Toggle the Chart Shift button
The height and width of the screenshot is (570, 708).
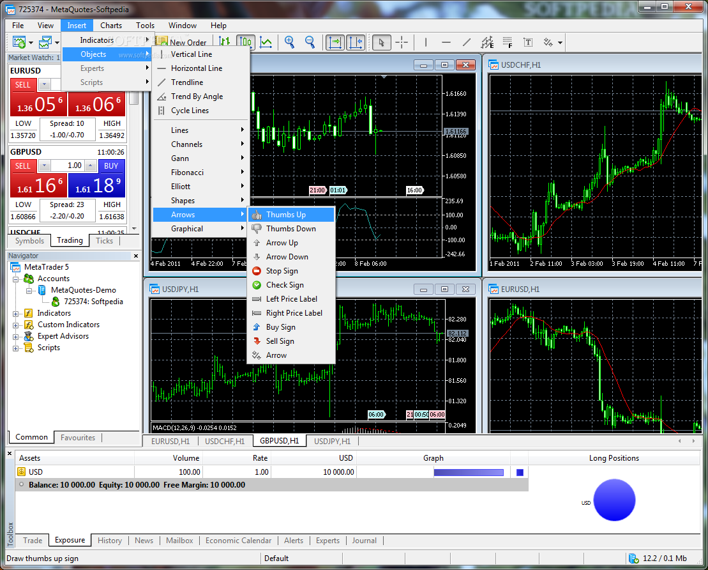[x=356, y=42]
